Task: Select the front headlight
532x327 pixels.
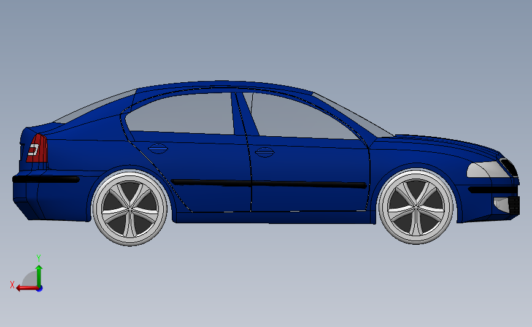Action: point(488,169)
